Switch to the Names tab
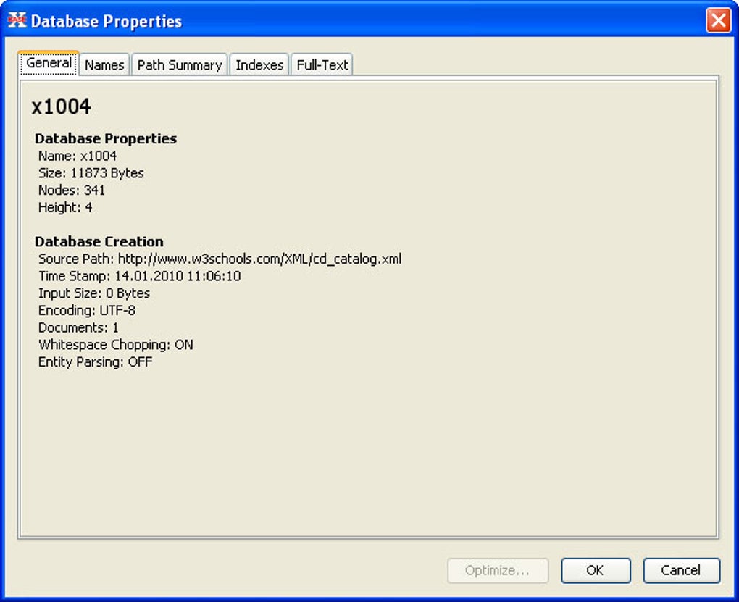 pos(104,64)
